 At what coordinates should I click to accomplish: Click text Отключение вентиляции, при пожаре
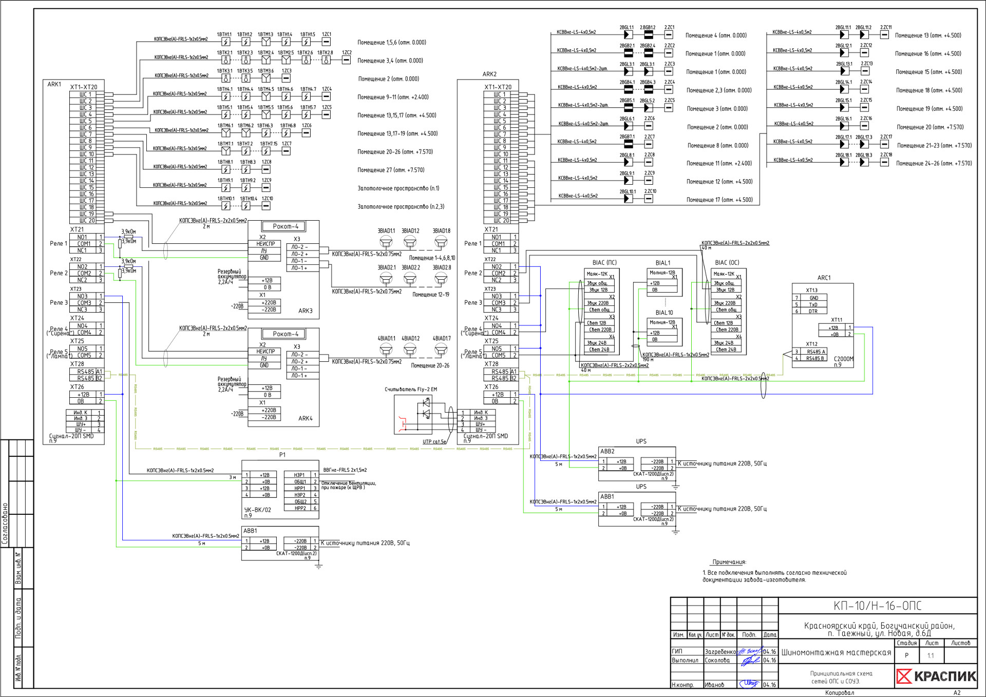click(349, 486)
